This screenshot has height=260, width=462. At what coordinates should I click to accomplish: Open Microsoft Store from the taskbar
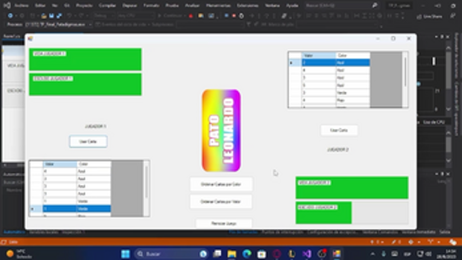[261, 254]
